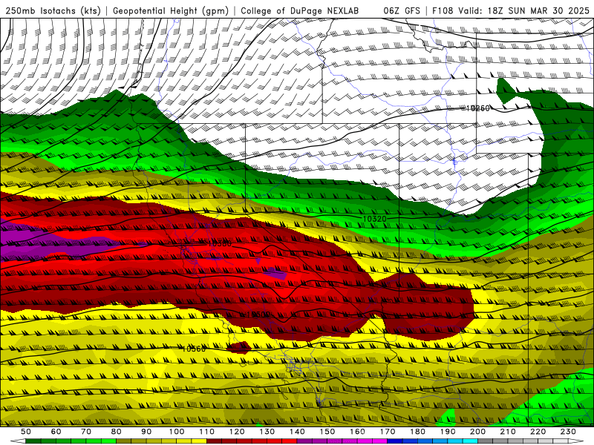Click the 230 value on the color scale
This screenshot has width=594, height=445.
point(569,432)
